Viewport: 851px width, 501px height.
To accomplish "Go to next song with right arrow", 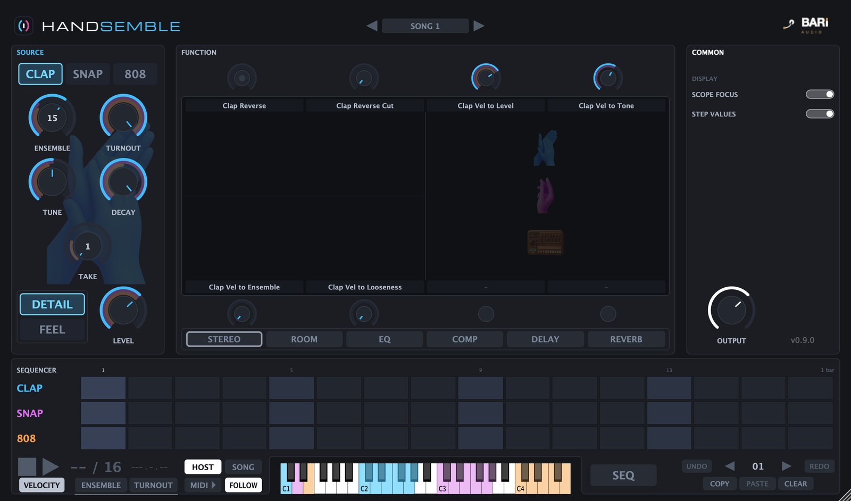I will [479, 26].
